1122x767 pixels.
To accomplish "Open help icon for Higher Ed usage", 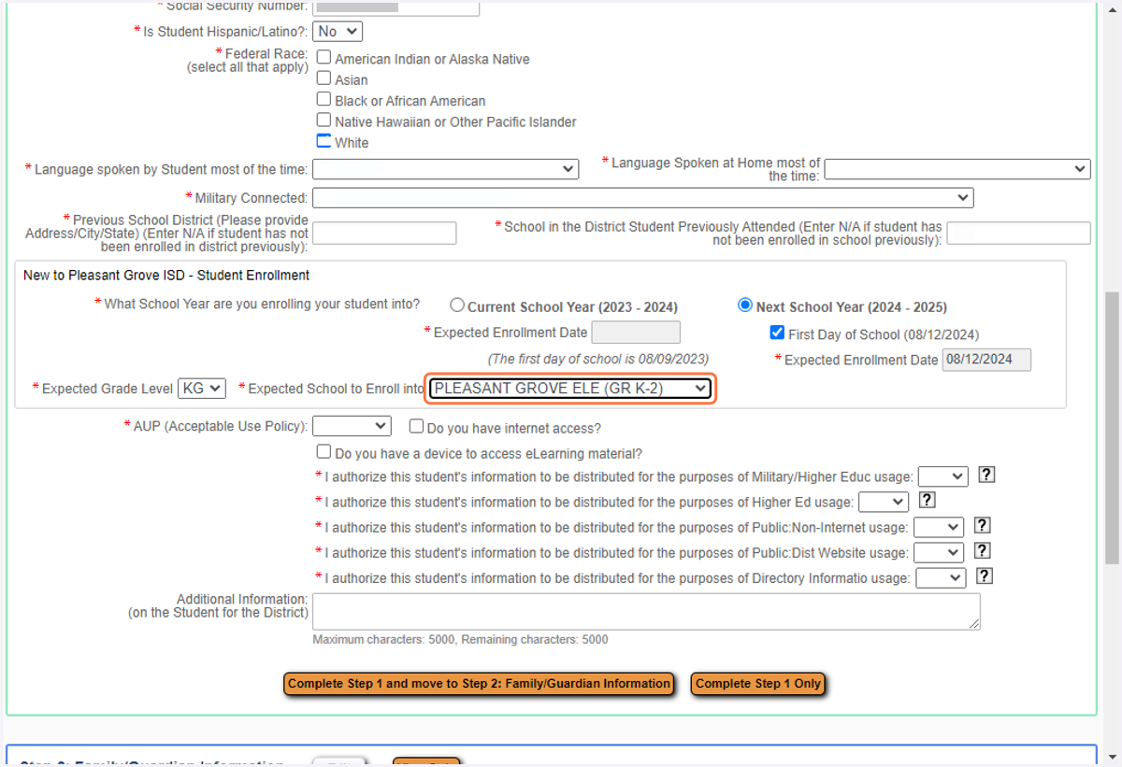I will (x=927, y=500).
